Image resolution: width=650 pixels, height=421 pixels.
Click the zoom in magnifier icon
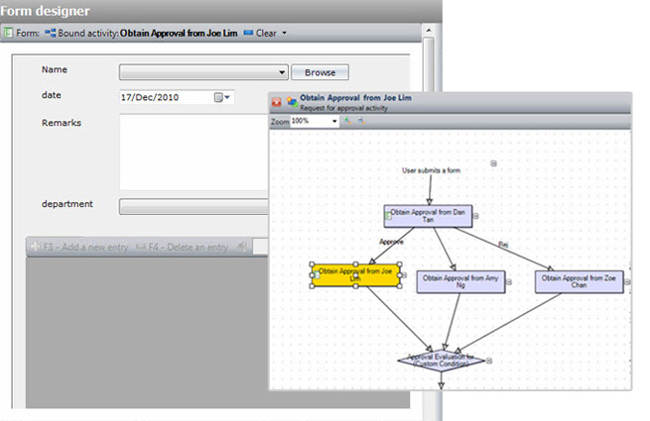347,121
